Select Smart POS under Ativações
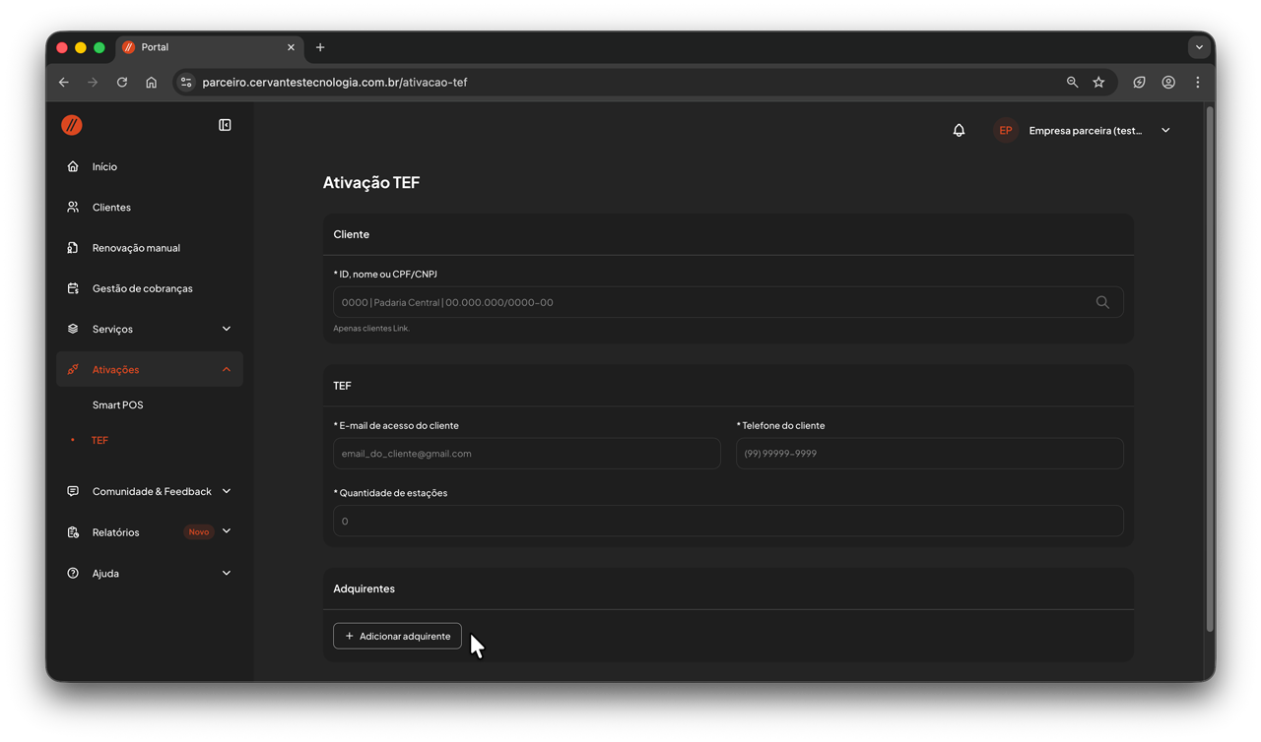The width and height of the screenshot is (1261, 742). click(118, 404)
